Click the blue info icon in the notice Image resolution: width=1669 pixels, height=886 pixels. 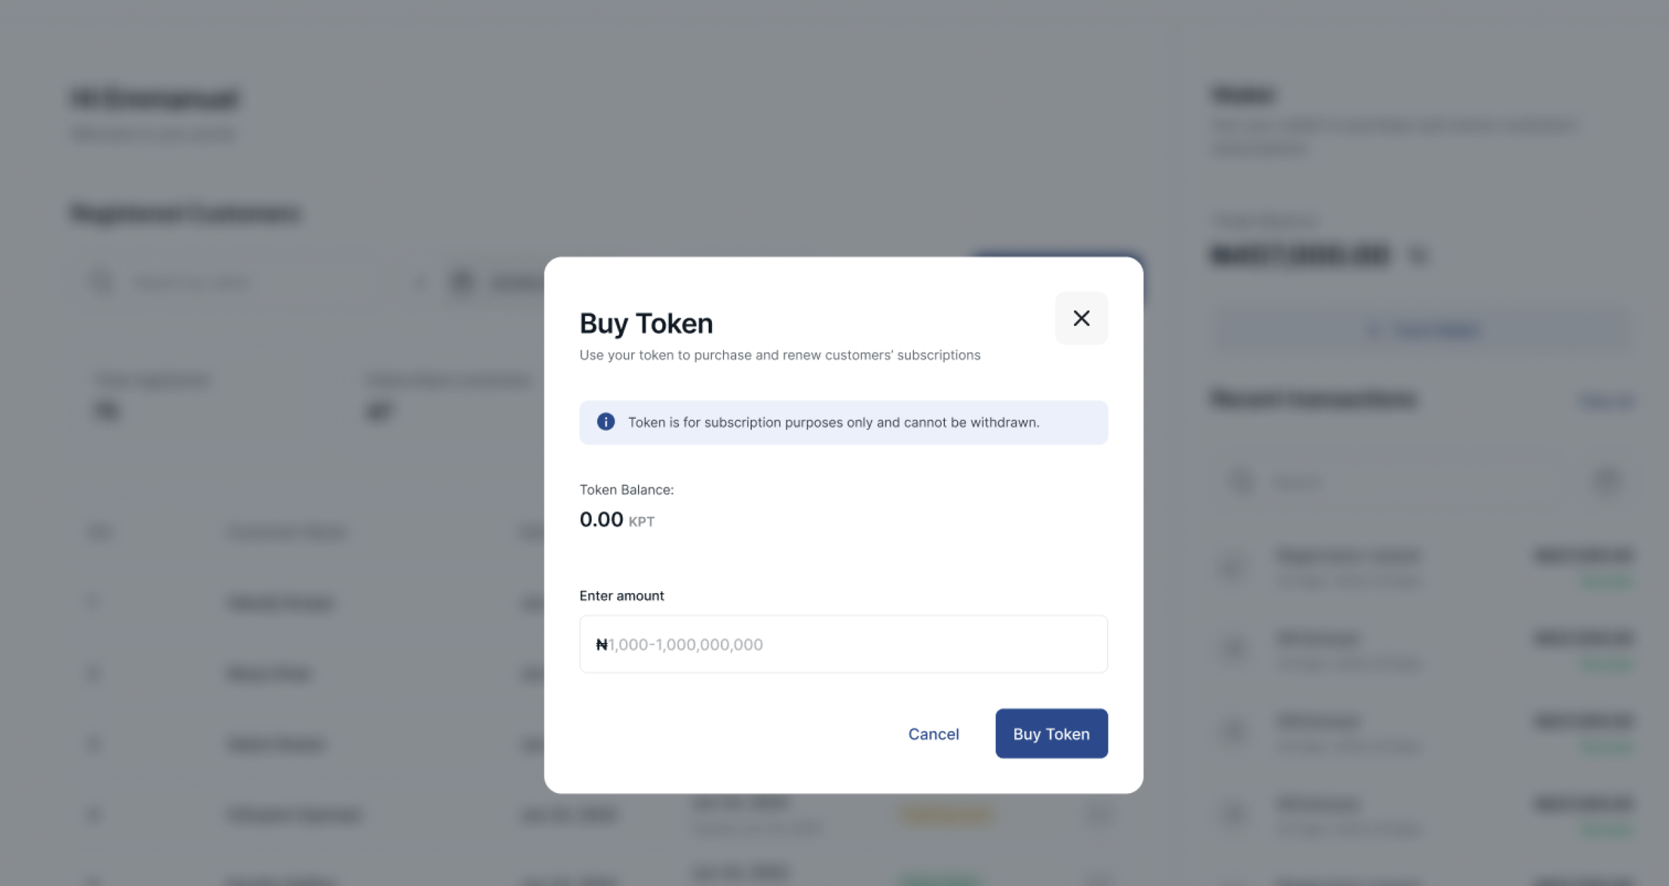tap(605, 421)
